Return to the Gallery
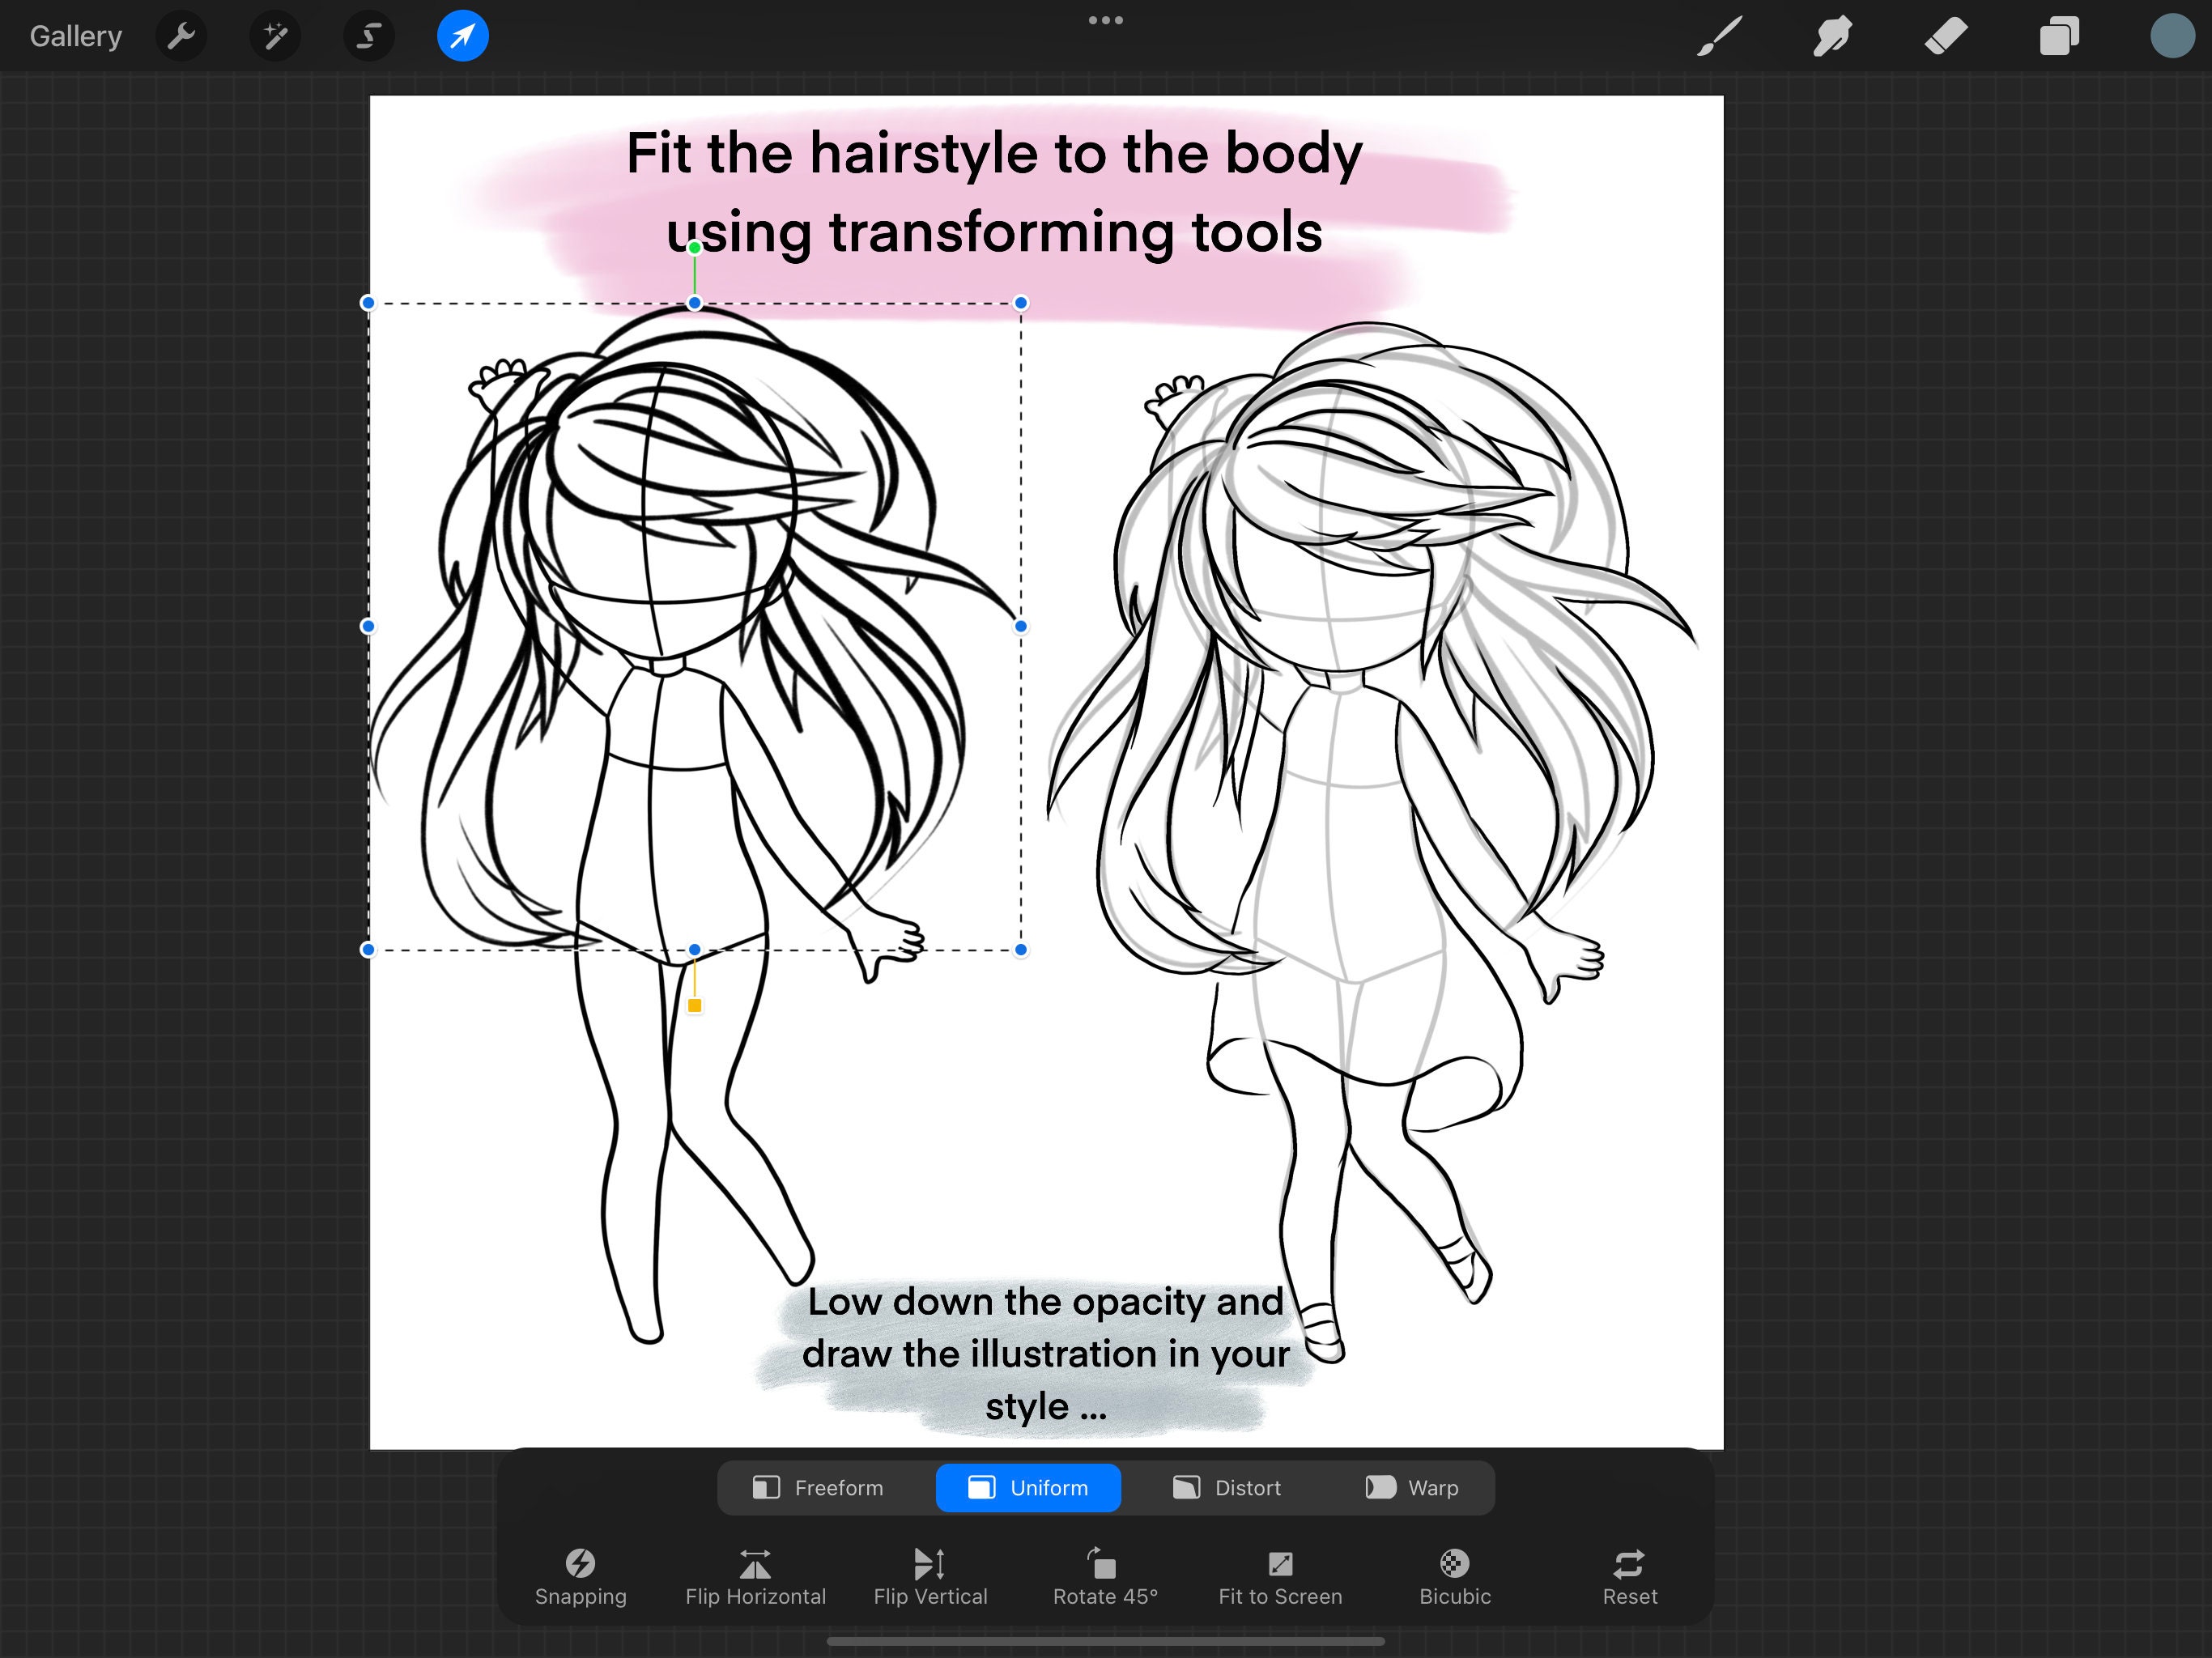The image size is (2212, 1658). tap(75, 35)
